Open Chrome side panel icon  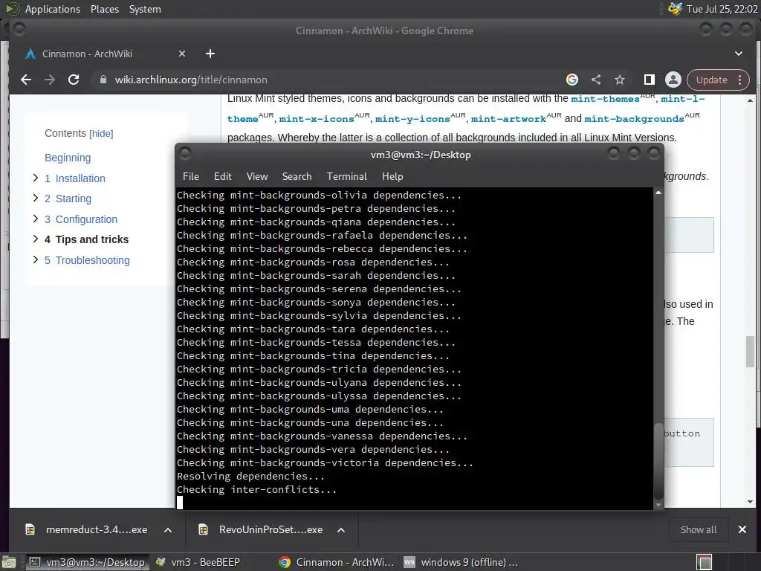click(x=650, y=80)
